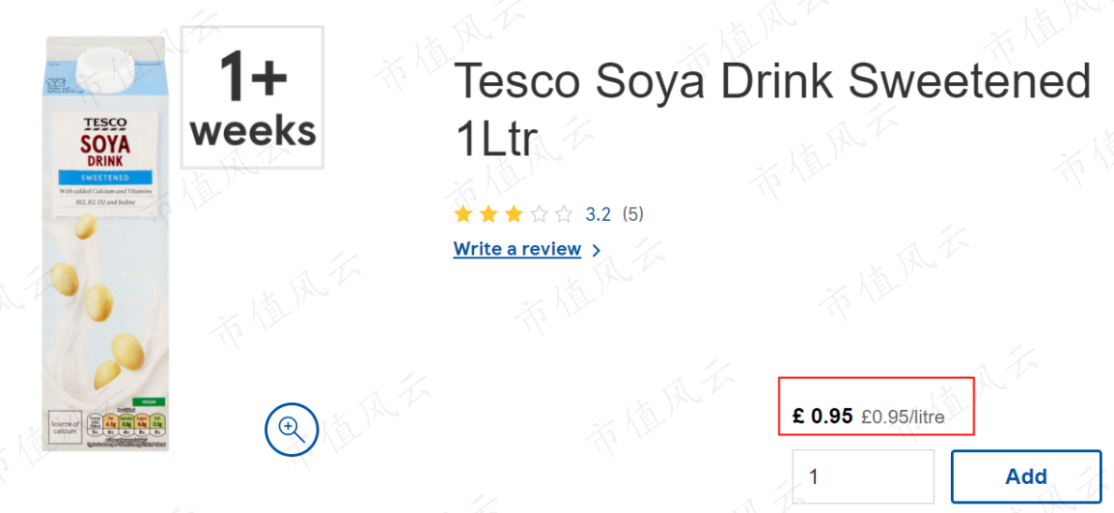
Task: Click the chevron beside Write a review
Action: tap(596, 250)
